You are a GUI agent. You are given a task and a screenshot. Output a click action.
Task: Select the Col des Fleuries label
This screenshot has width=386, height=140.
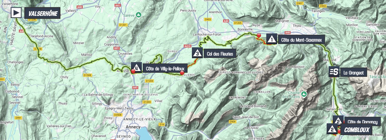[x=220, y=54]
